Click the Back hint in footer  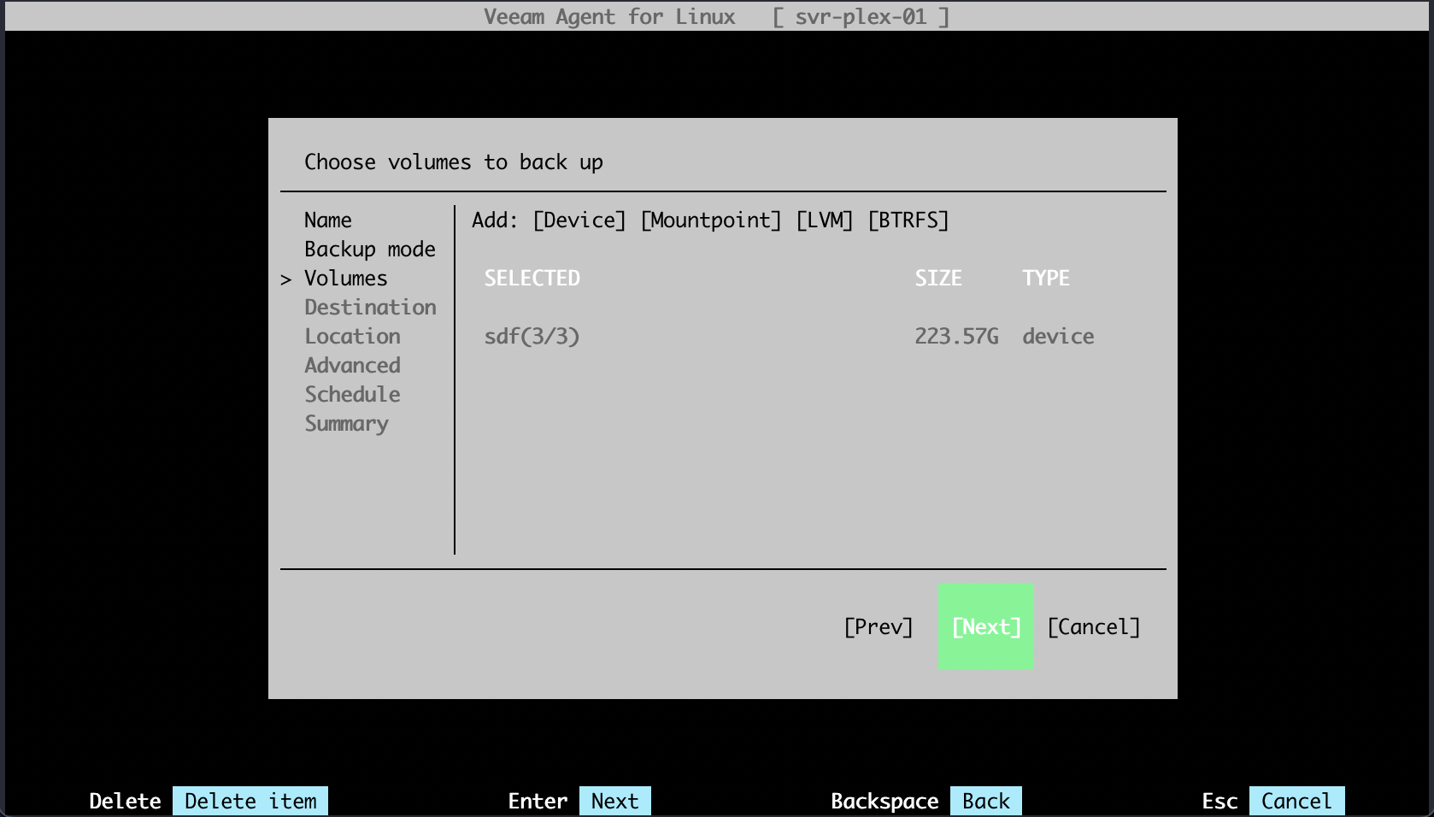[x=986, y=801]
